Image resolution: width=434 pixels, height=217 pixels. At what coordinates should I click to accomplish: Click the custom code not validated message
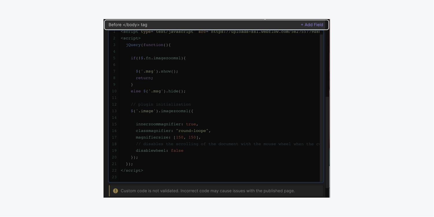click(x=208, y=191)
